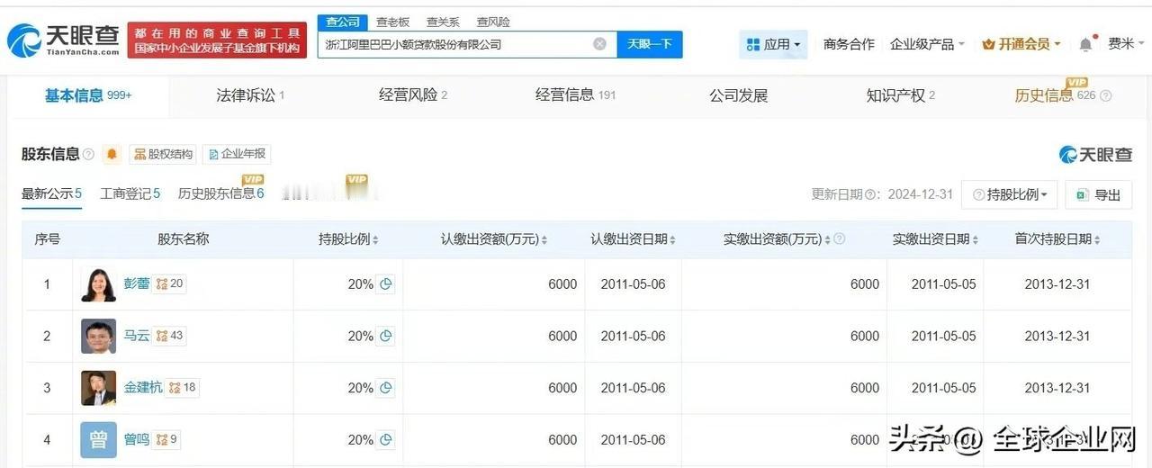Open notifications bell in header
This screenshot has width=1152, height=468.
pos(1086,44)
